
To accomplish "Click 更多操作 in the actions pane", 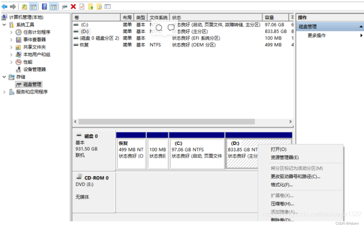I will 316,35.
